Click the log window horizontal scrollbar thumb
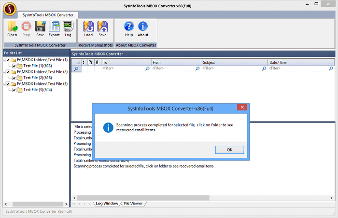The width and height of the screenshot is (338, 218). 143,198
